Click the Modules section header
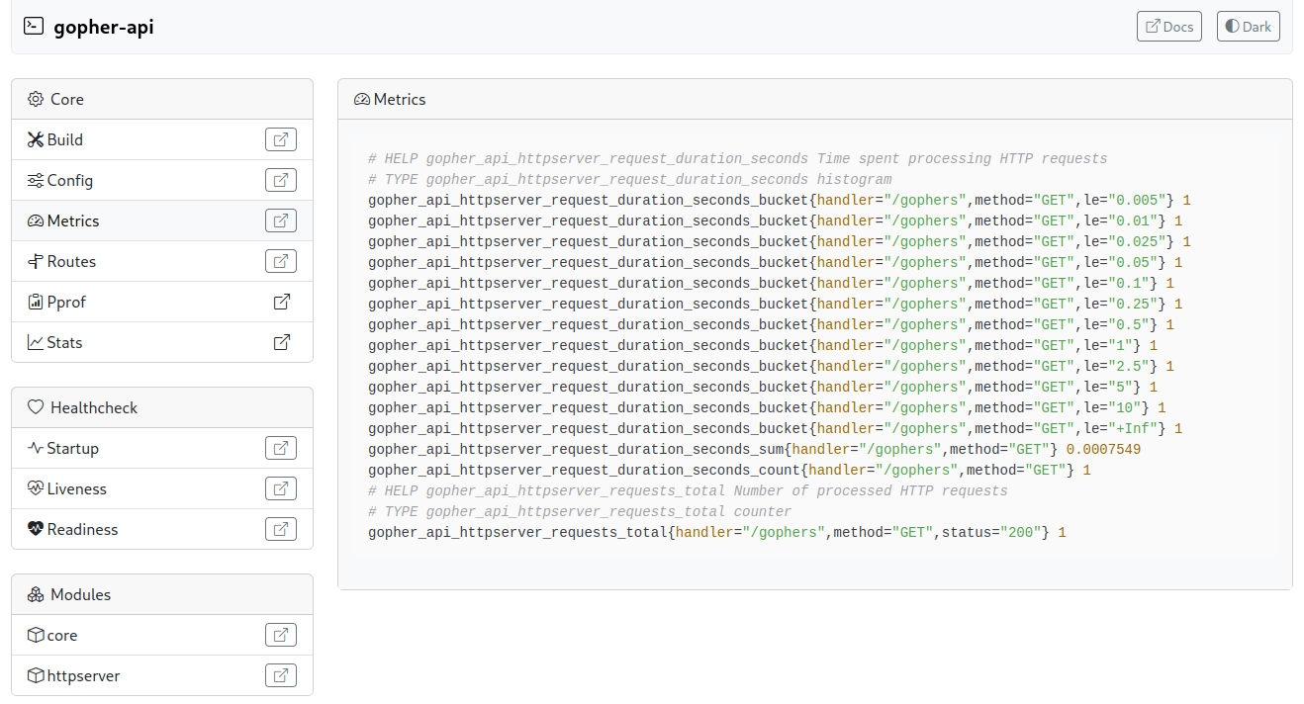 coord(162,594)
